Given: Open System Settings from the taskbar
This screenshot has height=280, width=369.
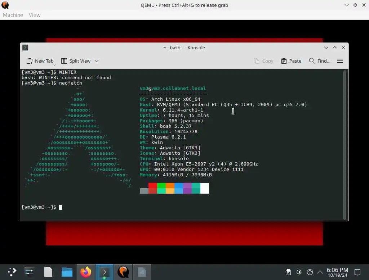Looking at the screenshot, I should click(x=29, y=272).
